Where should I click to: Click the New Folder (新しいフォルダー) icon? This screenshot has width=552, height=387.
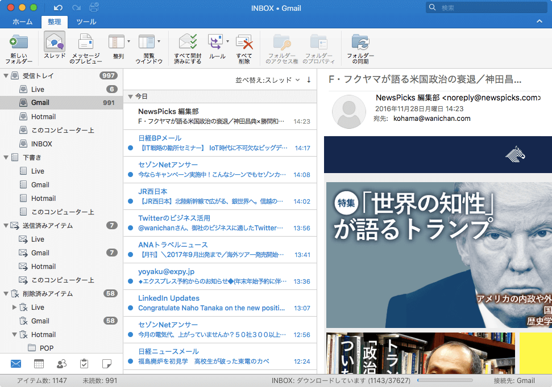(x=19, y=43)
